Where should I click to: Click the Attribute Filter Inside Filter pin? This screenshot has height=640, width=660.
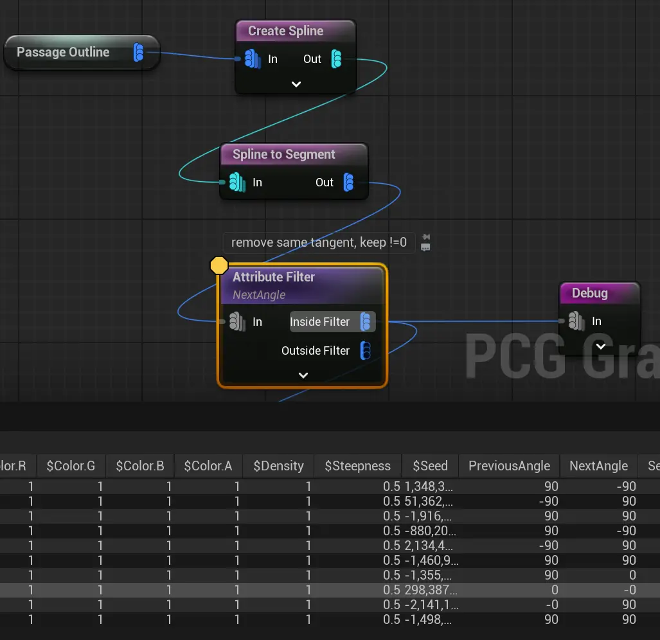(x=365, y=322)
